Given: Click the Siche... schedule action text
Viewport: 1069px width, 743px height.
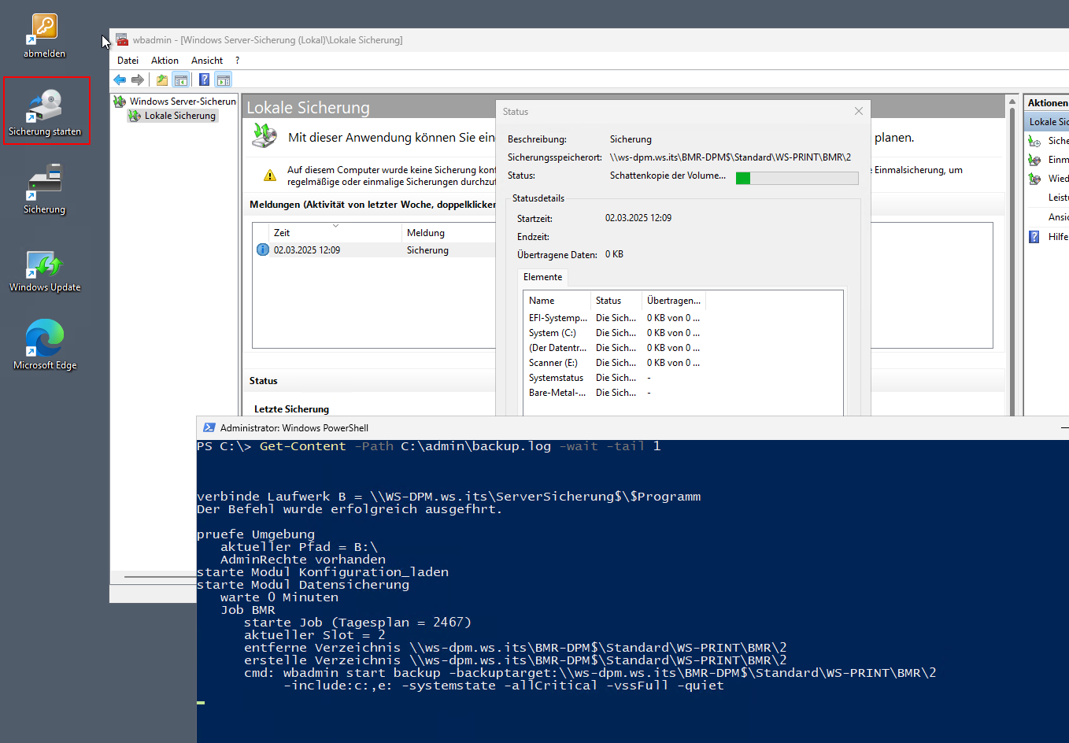Looking at the screenshot, I should click(1058, 141).
